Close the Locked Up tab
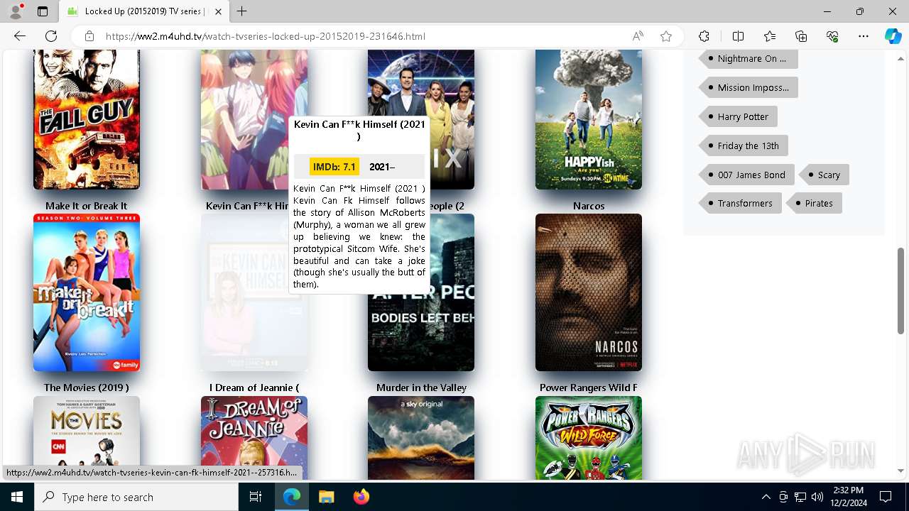 pyautogui.click(x=218, y=11)
